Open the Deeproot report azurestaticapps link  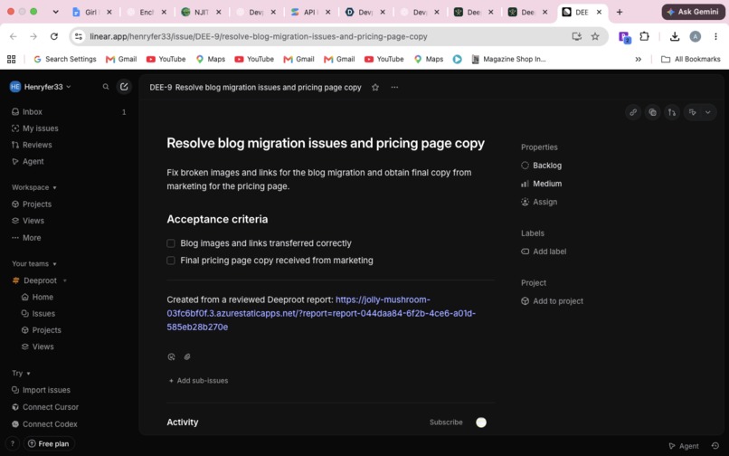pyautogui.click(x=321, y=314)
